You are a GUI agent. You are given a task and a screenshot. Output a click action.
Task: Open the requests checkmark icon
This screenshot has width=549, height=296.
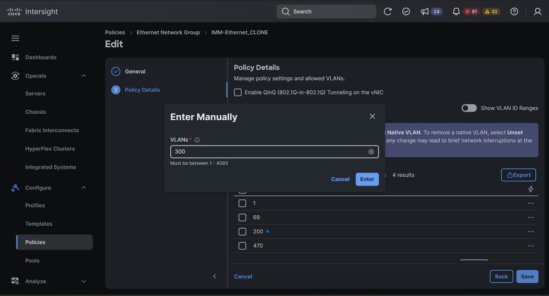click(406, 12)
